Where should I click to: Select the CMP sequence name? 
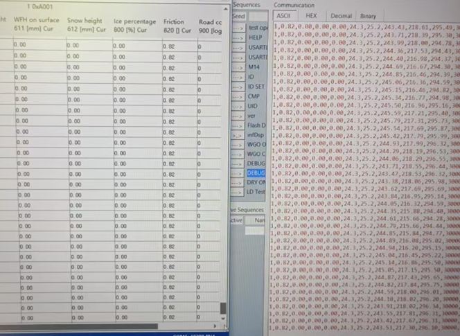(x=254, y=96)
